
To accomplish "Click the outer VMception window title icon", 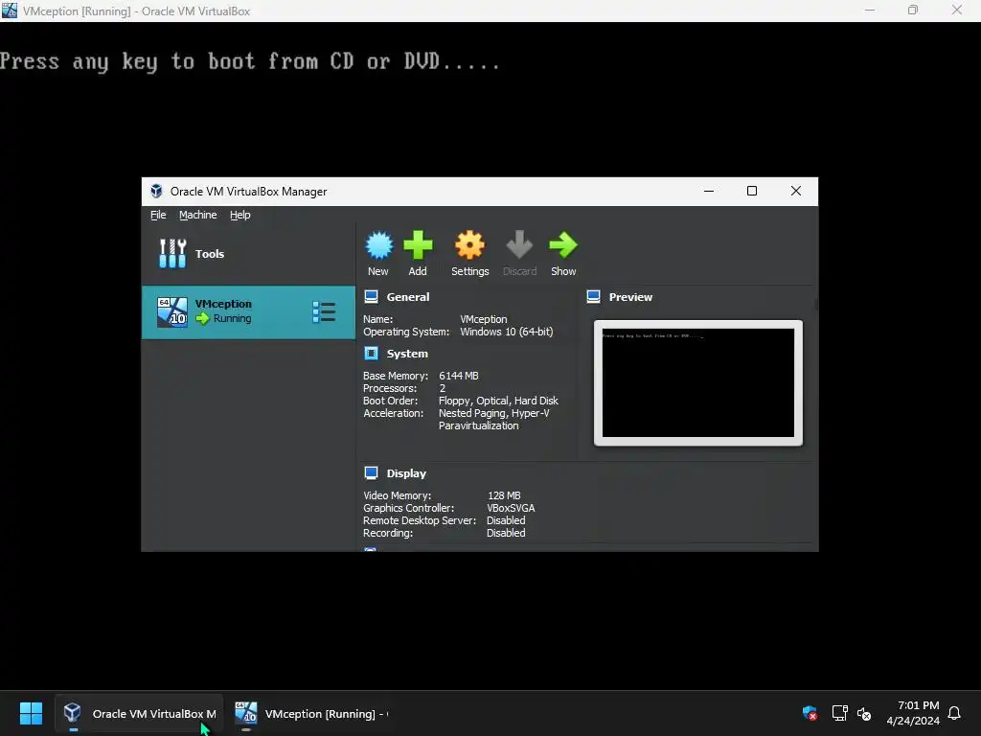I will click(10, 11).
